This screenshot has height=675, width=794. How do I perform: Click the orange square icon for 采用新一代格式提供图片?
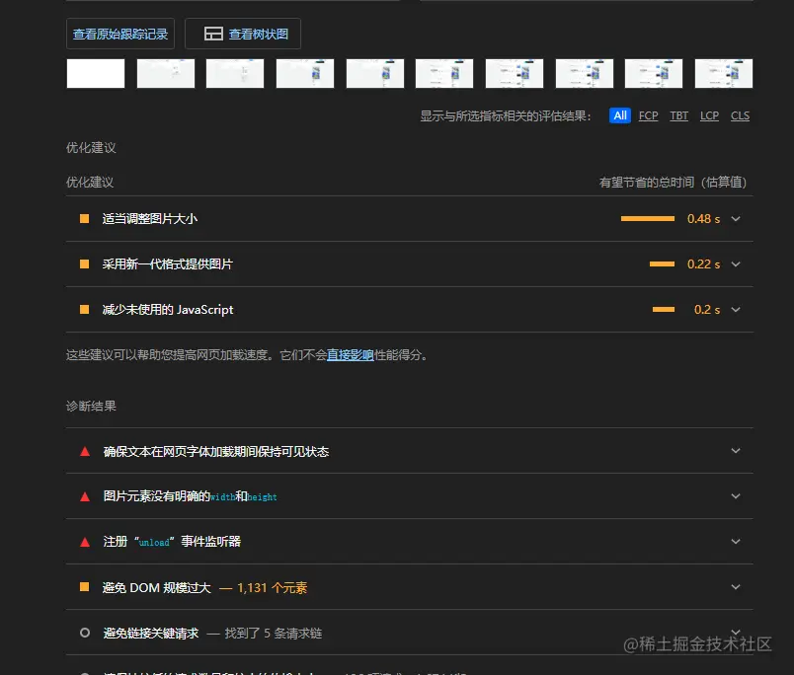tap(85, 264)
